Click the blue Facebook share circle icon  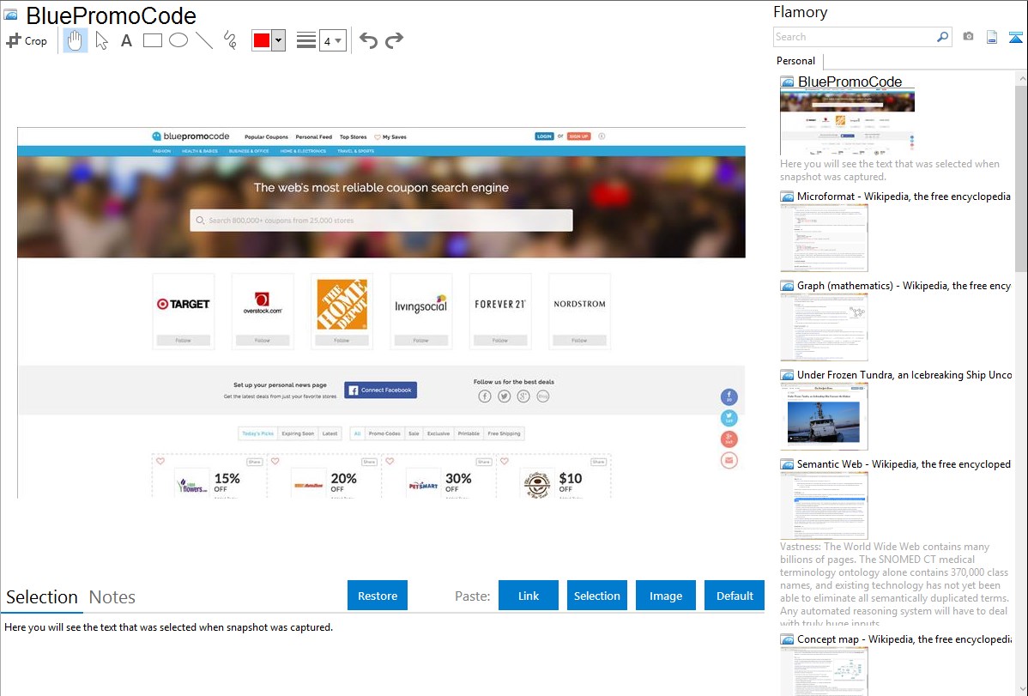pyautogui.click(x=729, y=396)
